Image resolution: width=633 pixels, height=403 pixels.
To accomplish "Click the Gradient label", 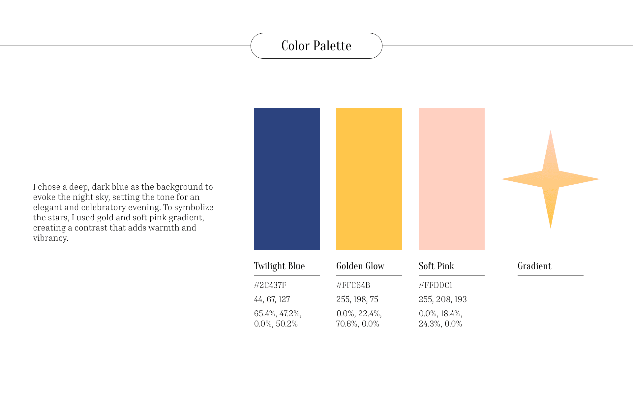I will tap(534, 266).
